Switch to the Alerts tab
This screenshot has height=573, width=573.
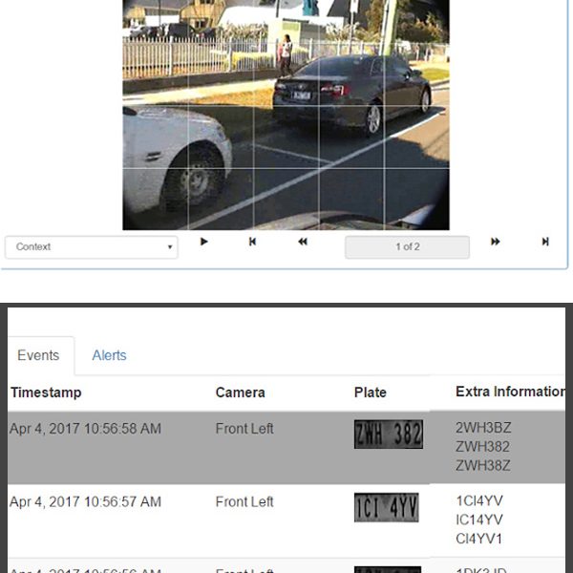[x=109, y=355]
